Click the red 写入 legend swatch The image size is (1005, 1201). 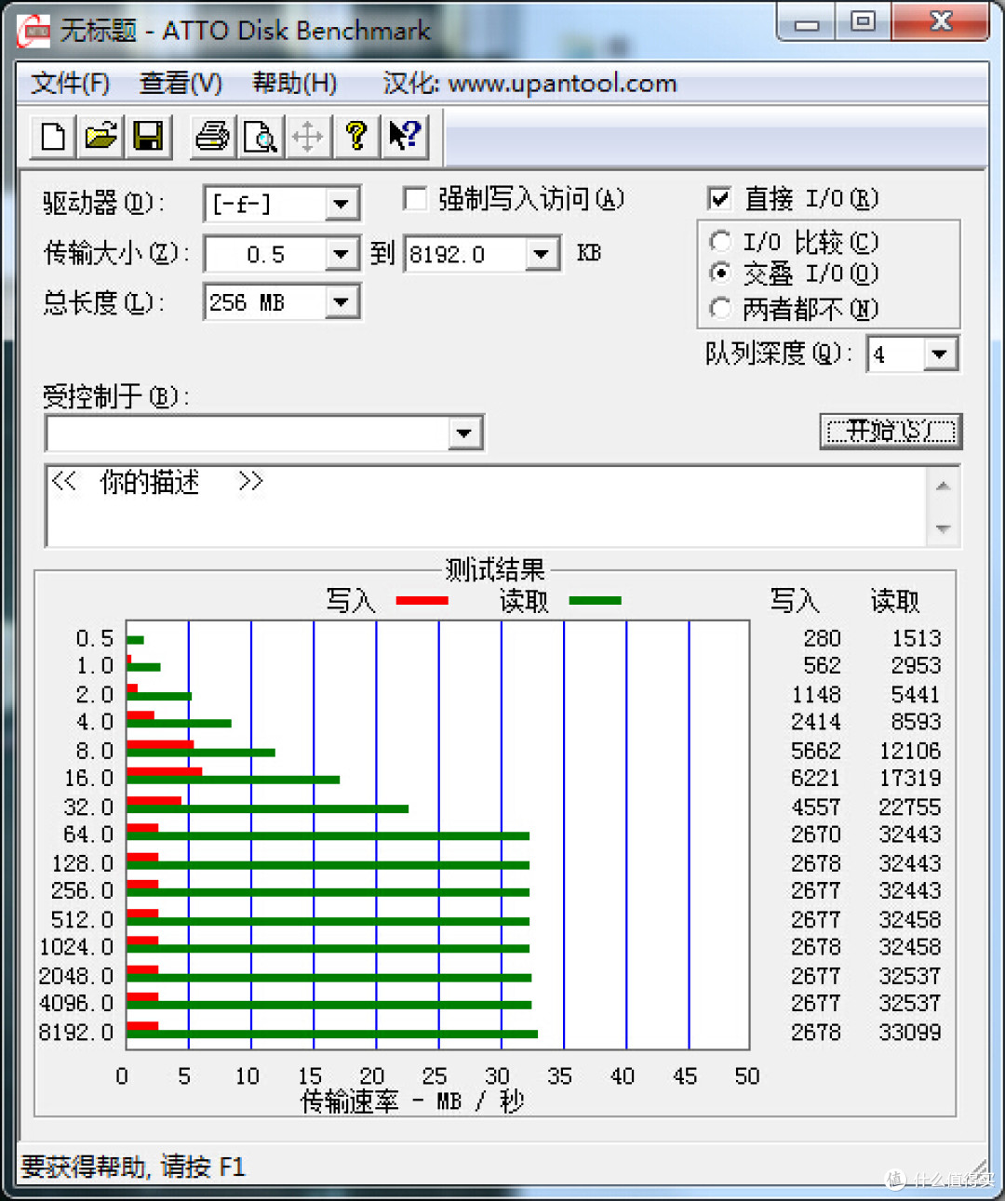click(x=422, y=601)
